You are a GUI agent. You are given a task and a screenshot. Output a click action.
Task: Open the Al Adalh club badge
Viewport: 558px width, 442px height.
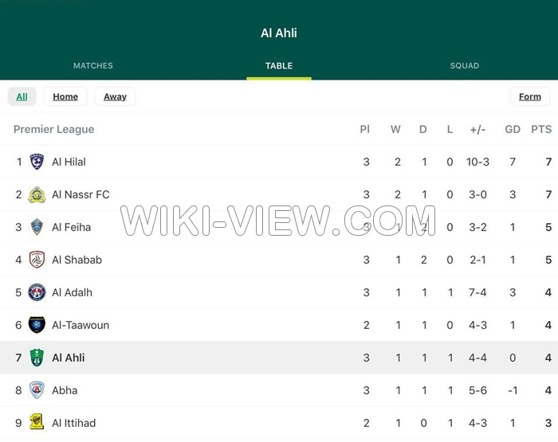pos(37,292)
